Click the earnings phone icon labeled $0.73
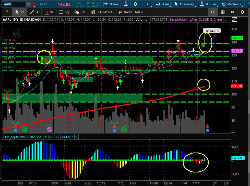The width and height of the screenshot is (250, 186). [114, 126]
